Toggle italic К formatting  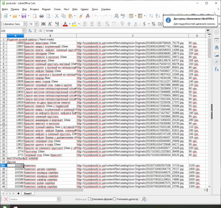pyautogui.click(x=50, y=24)
